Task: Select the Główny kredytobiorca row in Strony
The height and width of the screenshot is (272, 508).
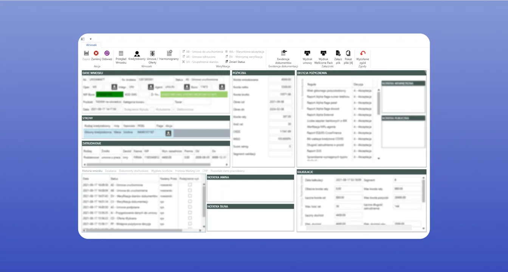Action: [x=156, y=133]
